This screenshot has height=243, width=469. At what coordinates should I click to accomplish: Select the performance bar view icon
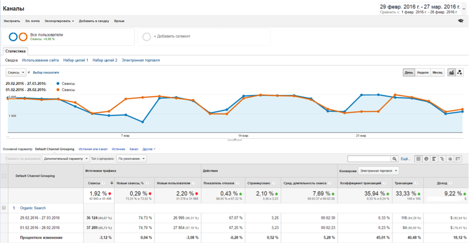point(434,159)
